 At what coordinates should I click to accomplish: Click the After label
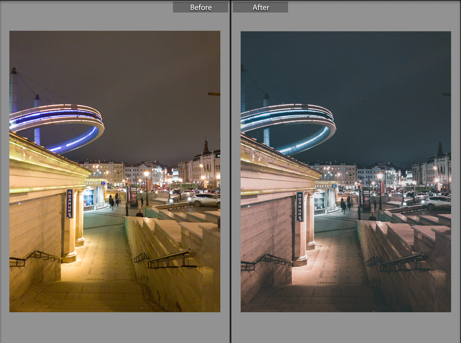(x=260, y=7)
